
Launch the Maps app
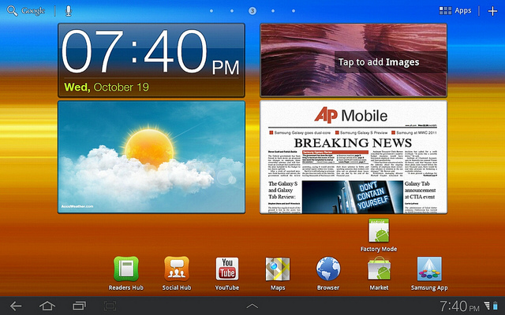[278, 269]
